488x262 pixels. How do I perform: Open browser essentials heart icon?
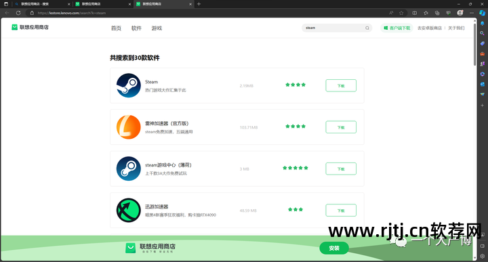pos(448,13)
